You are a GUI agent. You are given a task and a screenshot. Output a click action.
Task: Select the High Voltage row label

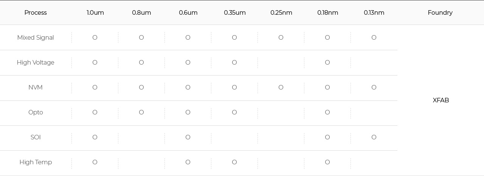tap(36, 62)
